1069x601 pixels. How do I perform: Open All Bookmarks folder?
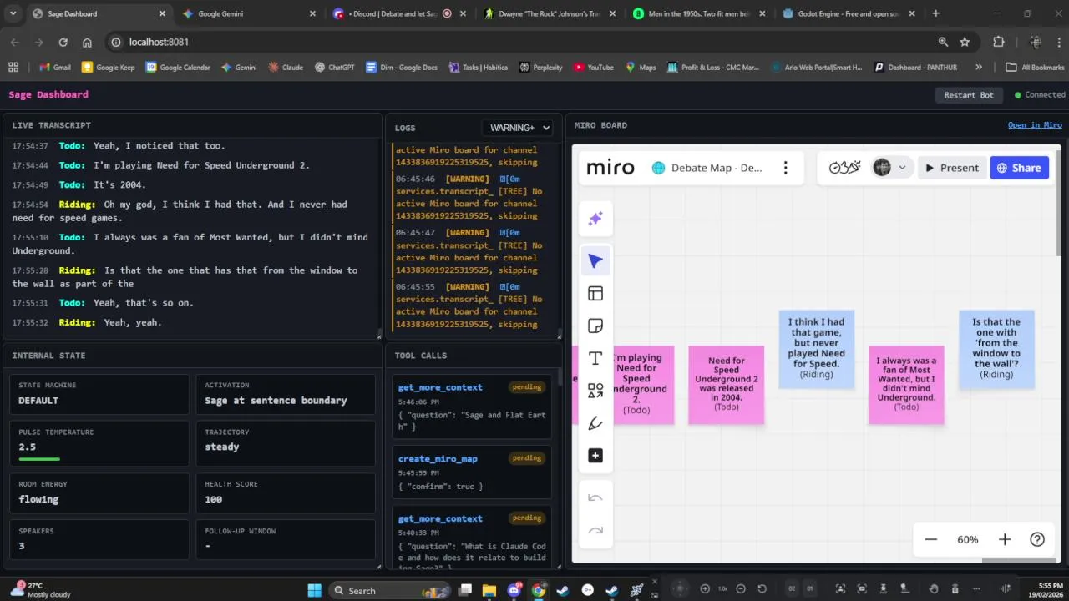coord(1035,68)
